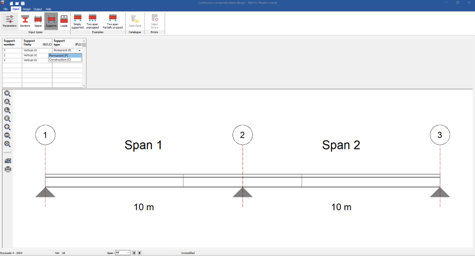Open the Loads input type
Image resolution: width=475 pixels, height=256 pixels.
coord(64,21)
